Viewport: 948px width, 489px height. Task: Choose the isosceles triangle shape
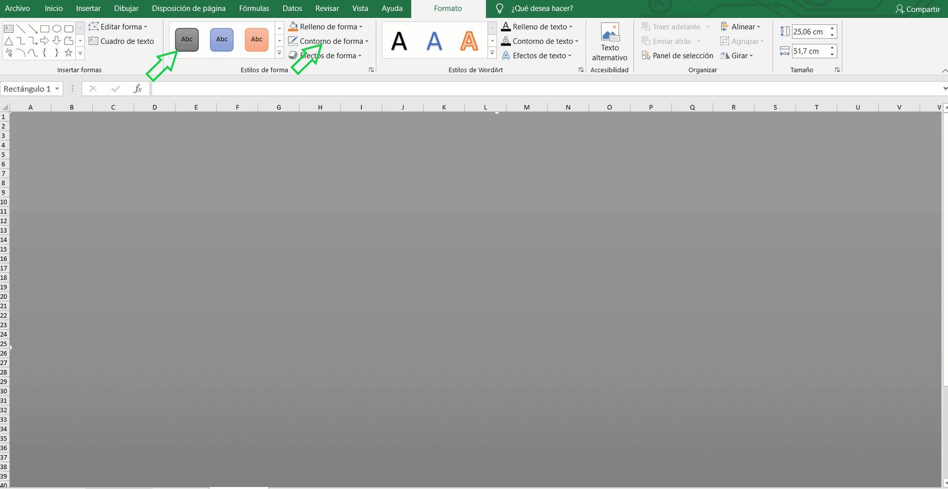coord(8,41)
